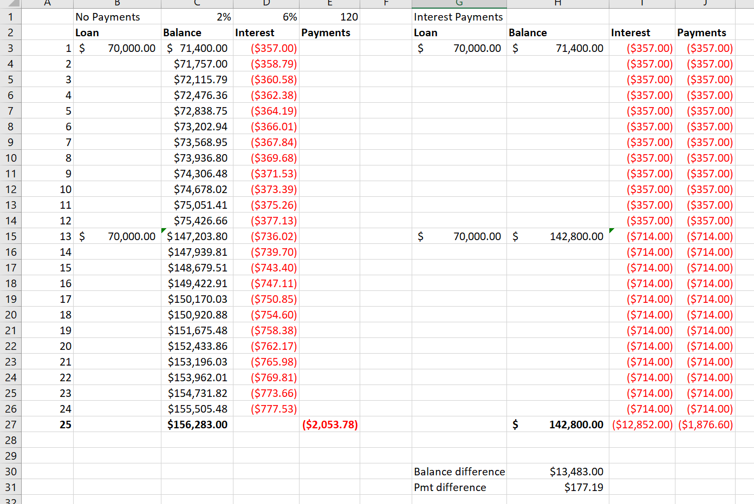Click the Pmt difference label cell
Image resolution: width=754 pixels, height=504 pixels.
click(x=459, y=487)
